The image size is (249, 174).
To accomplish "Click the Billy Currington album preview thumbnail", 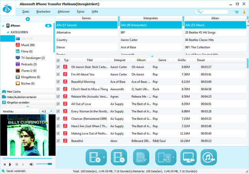I will click(28, 135).
